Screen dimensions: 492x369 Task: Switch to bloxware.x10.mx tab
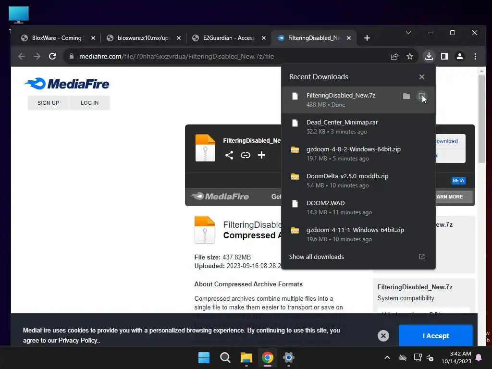pos(143,38)
